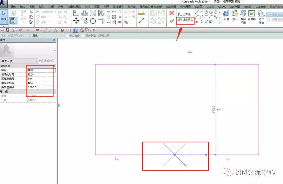Click the red Delete X in Modify panel
The image size is (283, 184).
[119, 22]
